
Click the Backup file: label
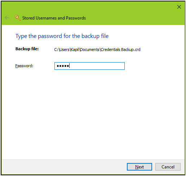pyautogui.click(x=27, y=49)
